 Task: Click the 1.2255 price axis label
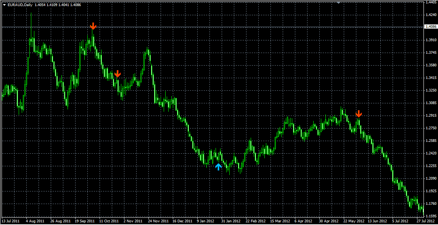point(430,166)
